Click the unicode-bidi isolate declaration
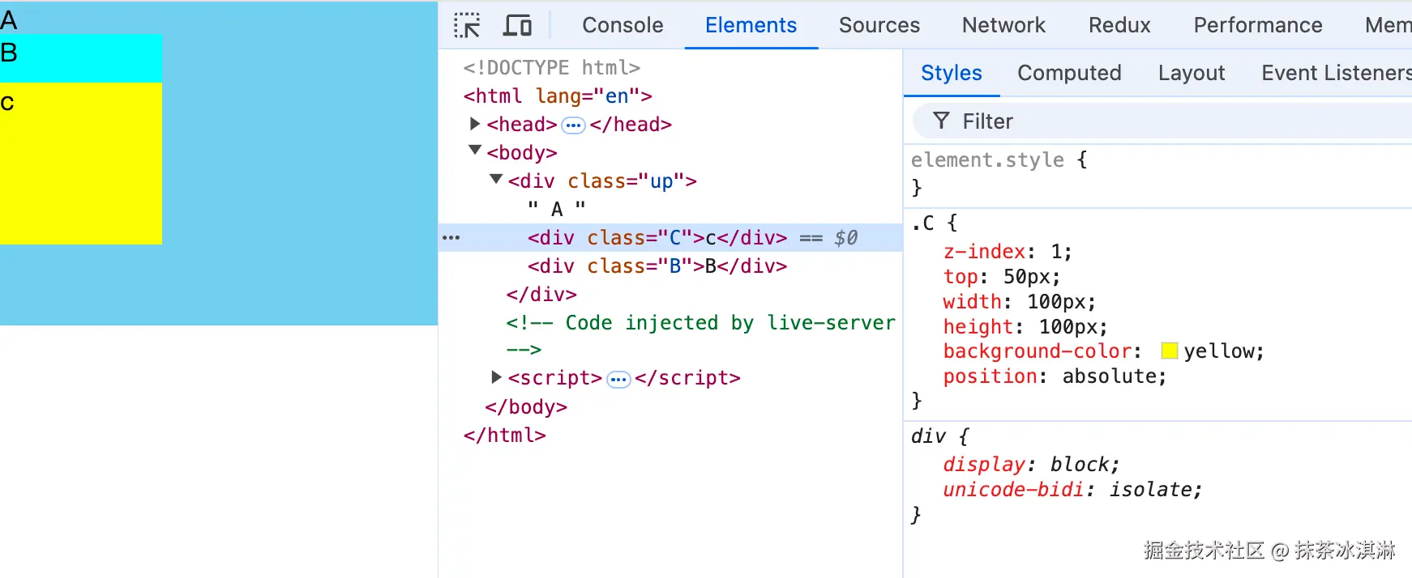Image resolution: width=1412 pixels, height=578 pixels. pos(1072,490)
